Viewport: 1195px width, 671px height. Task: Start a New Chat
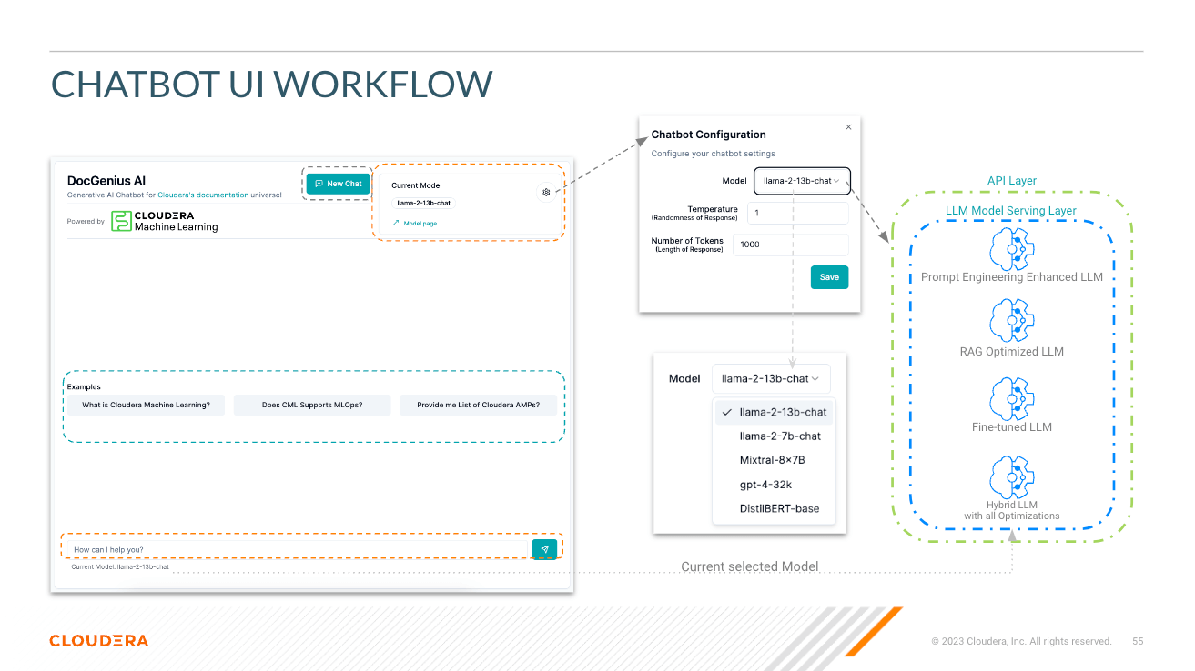(x=339, y=184)
